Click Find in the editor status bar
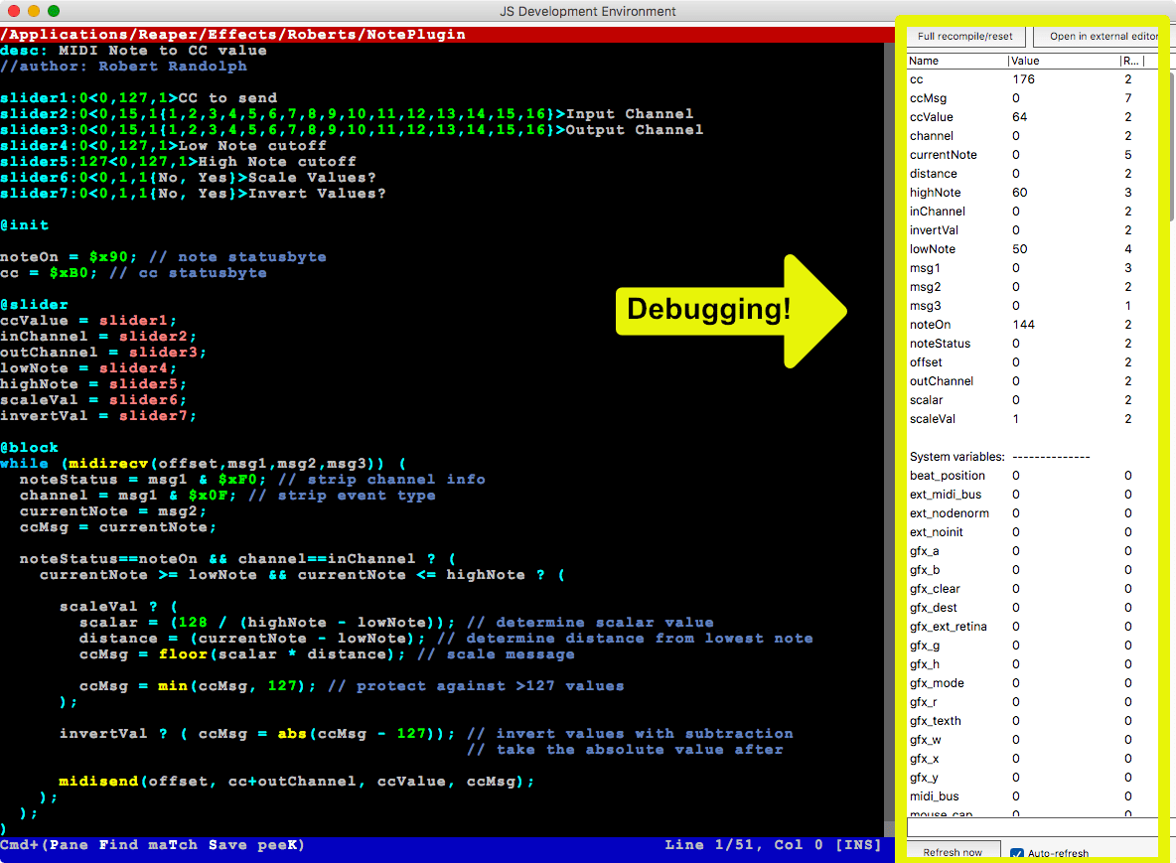Viewport: 1176px width, 863px height. coord(118,844)
